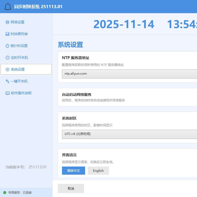Click the 取消 button
Image resolution: width=197 pixels, height=197 pixels.
(x=71, y=188)
